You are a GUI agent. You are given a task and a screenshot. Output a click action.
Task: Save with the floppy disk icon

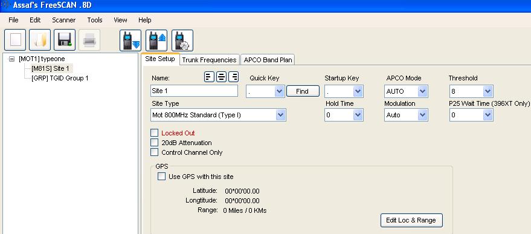(65, 40)
